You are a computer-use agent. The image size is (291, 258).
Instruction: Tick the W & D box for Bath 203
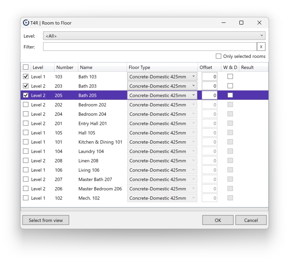point(230,86)
